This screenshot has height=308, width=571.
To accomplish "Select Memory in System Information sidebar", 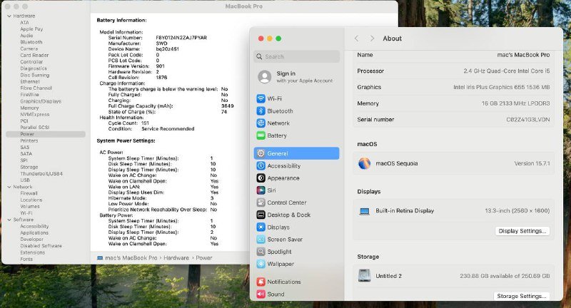I will click(x=29, y=108).
